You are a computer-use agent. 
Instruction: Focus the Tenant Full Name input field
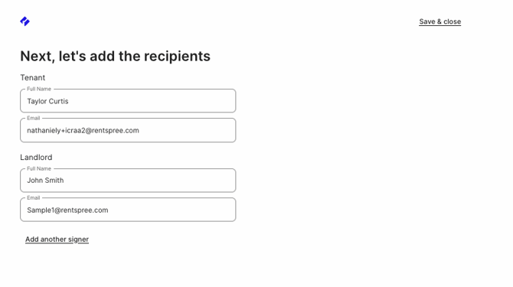click(128, 101)
